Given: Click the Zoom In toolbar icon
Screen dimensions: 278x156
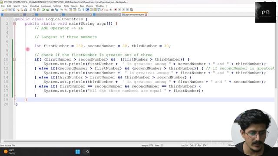Looking at the screenshot, I should click(x=61, y=10).
